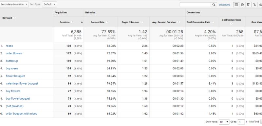Click the 2.26 pages per session cell
Screen dimensions: 262x126
145,46
